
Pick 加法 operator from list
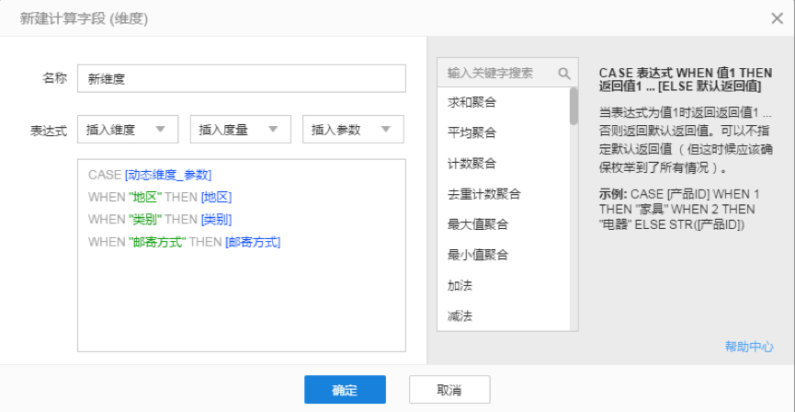[x=460, y=285]
